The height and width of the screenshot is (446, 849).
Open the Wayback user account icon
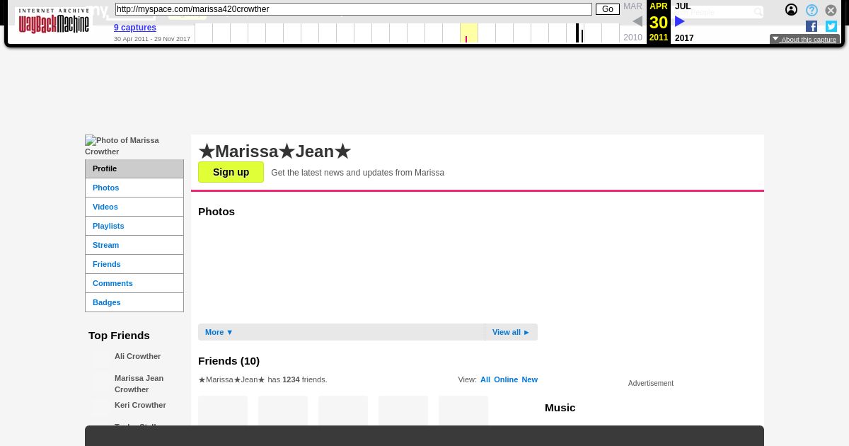[791, 10]
